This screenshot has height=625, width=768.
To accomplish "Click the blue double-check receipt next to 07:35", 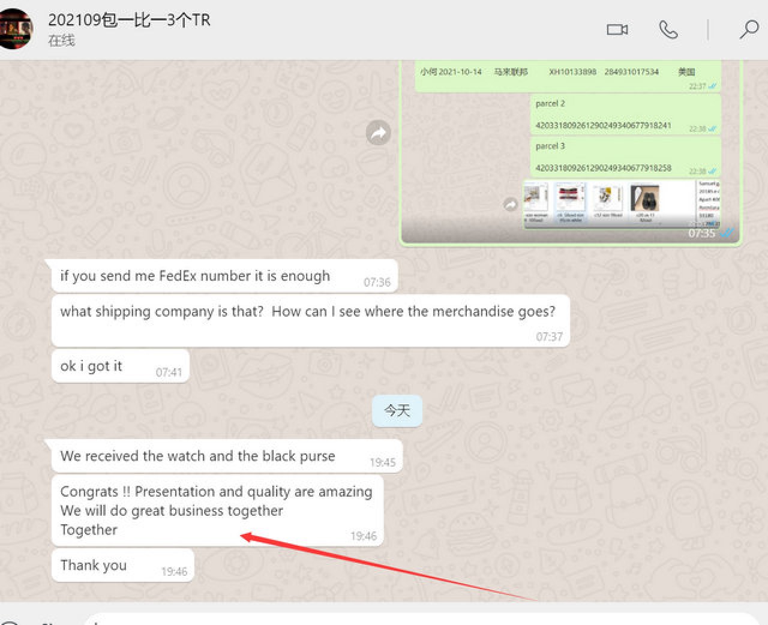I will [x=727, y=233].
